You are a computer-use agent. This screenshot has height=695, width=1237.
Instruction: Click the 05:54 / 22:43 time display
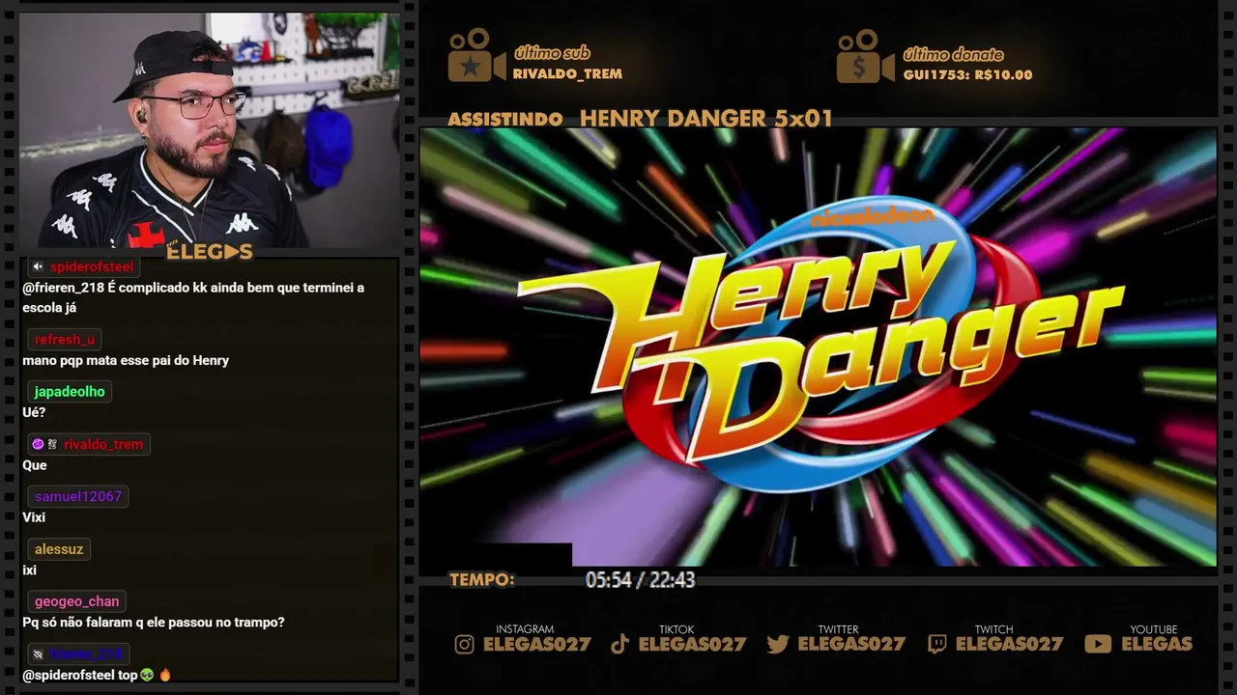640,580
